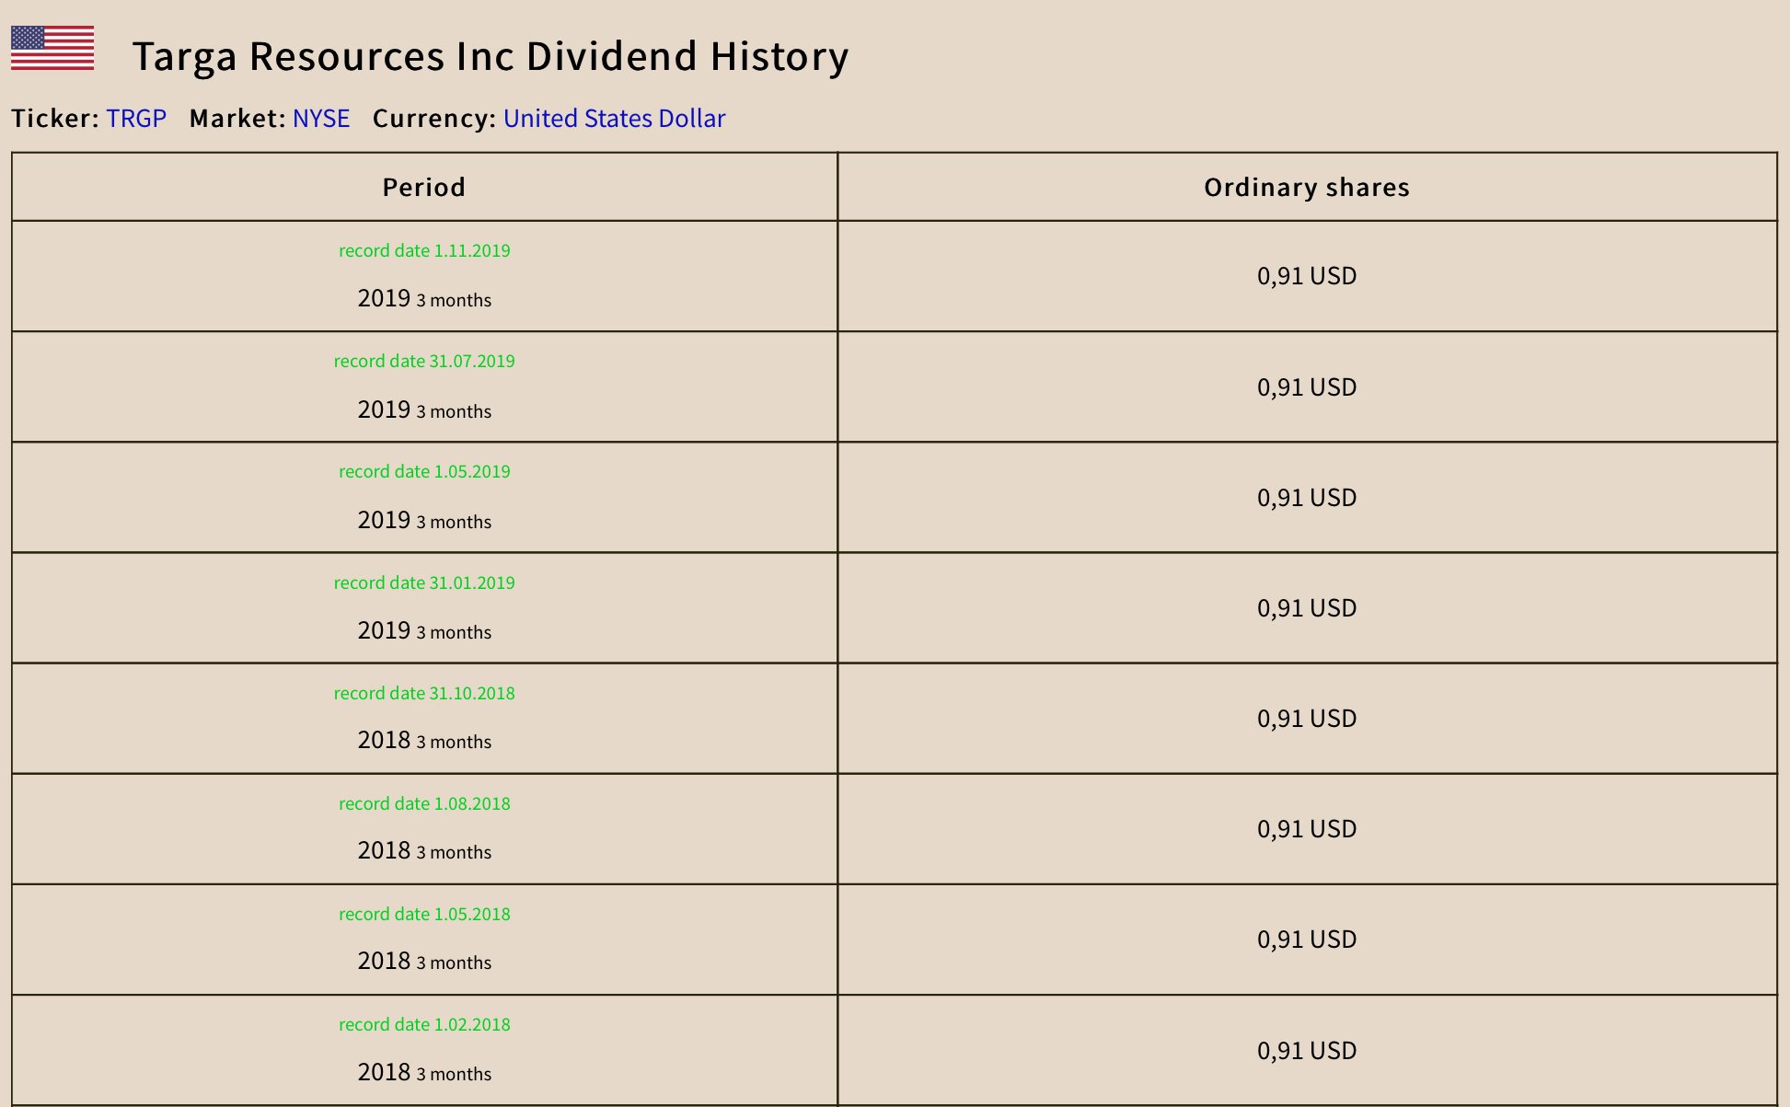Select record date 31.07.2019 text
Viewport: 1790px width, 1107px height.
[x=424, y=362]
